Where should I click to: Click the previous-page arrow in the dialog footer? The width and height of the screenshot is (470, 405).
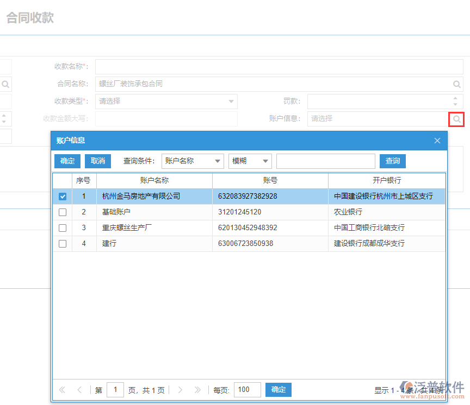(x=79, y=390)
